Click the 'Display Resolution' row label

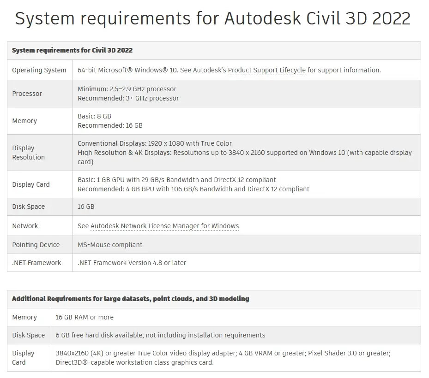[29, 153]
